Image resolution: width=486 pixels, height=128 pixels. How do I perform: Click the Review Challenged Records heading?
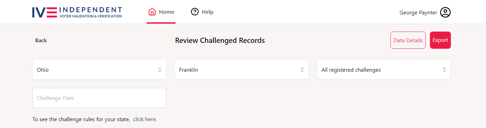pos(220,40)
